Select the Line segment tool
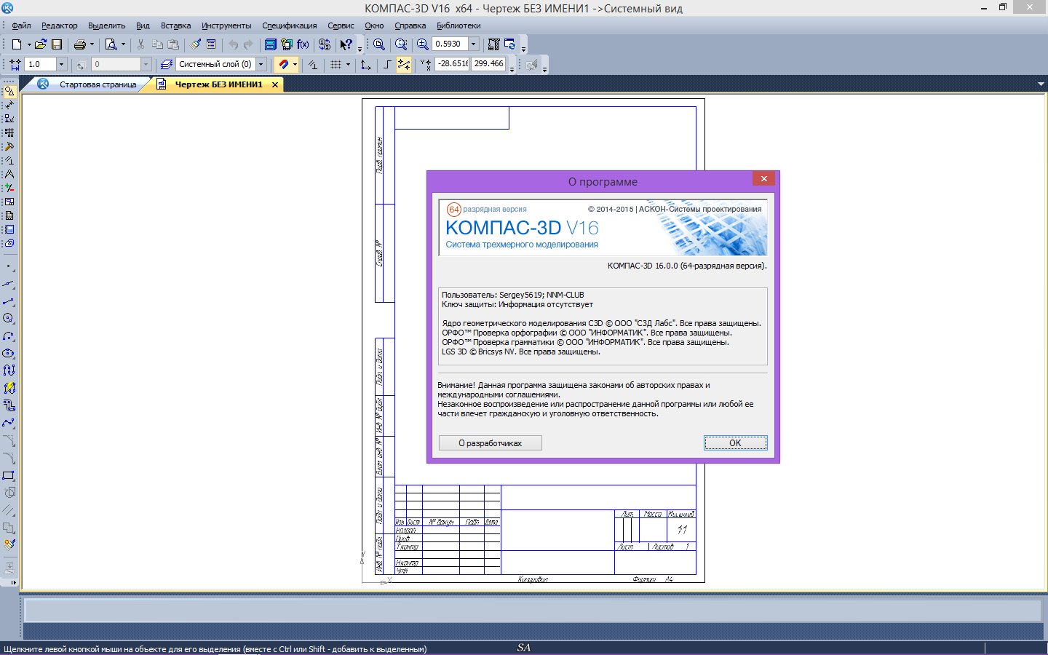 pos(9,301)
